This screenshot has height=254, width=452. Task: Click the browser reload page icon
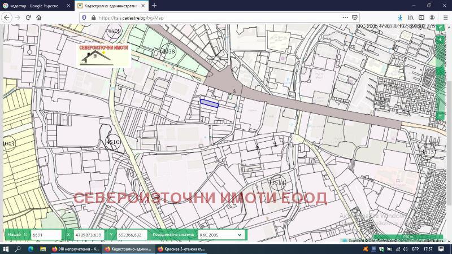pyautogui.click(x=28, y=17)
